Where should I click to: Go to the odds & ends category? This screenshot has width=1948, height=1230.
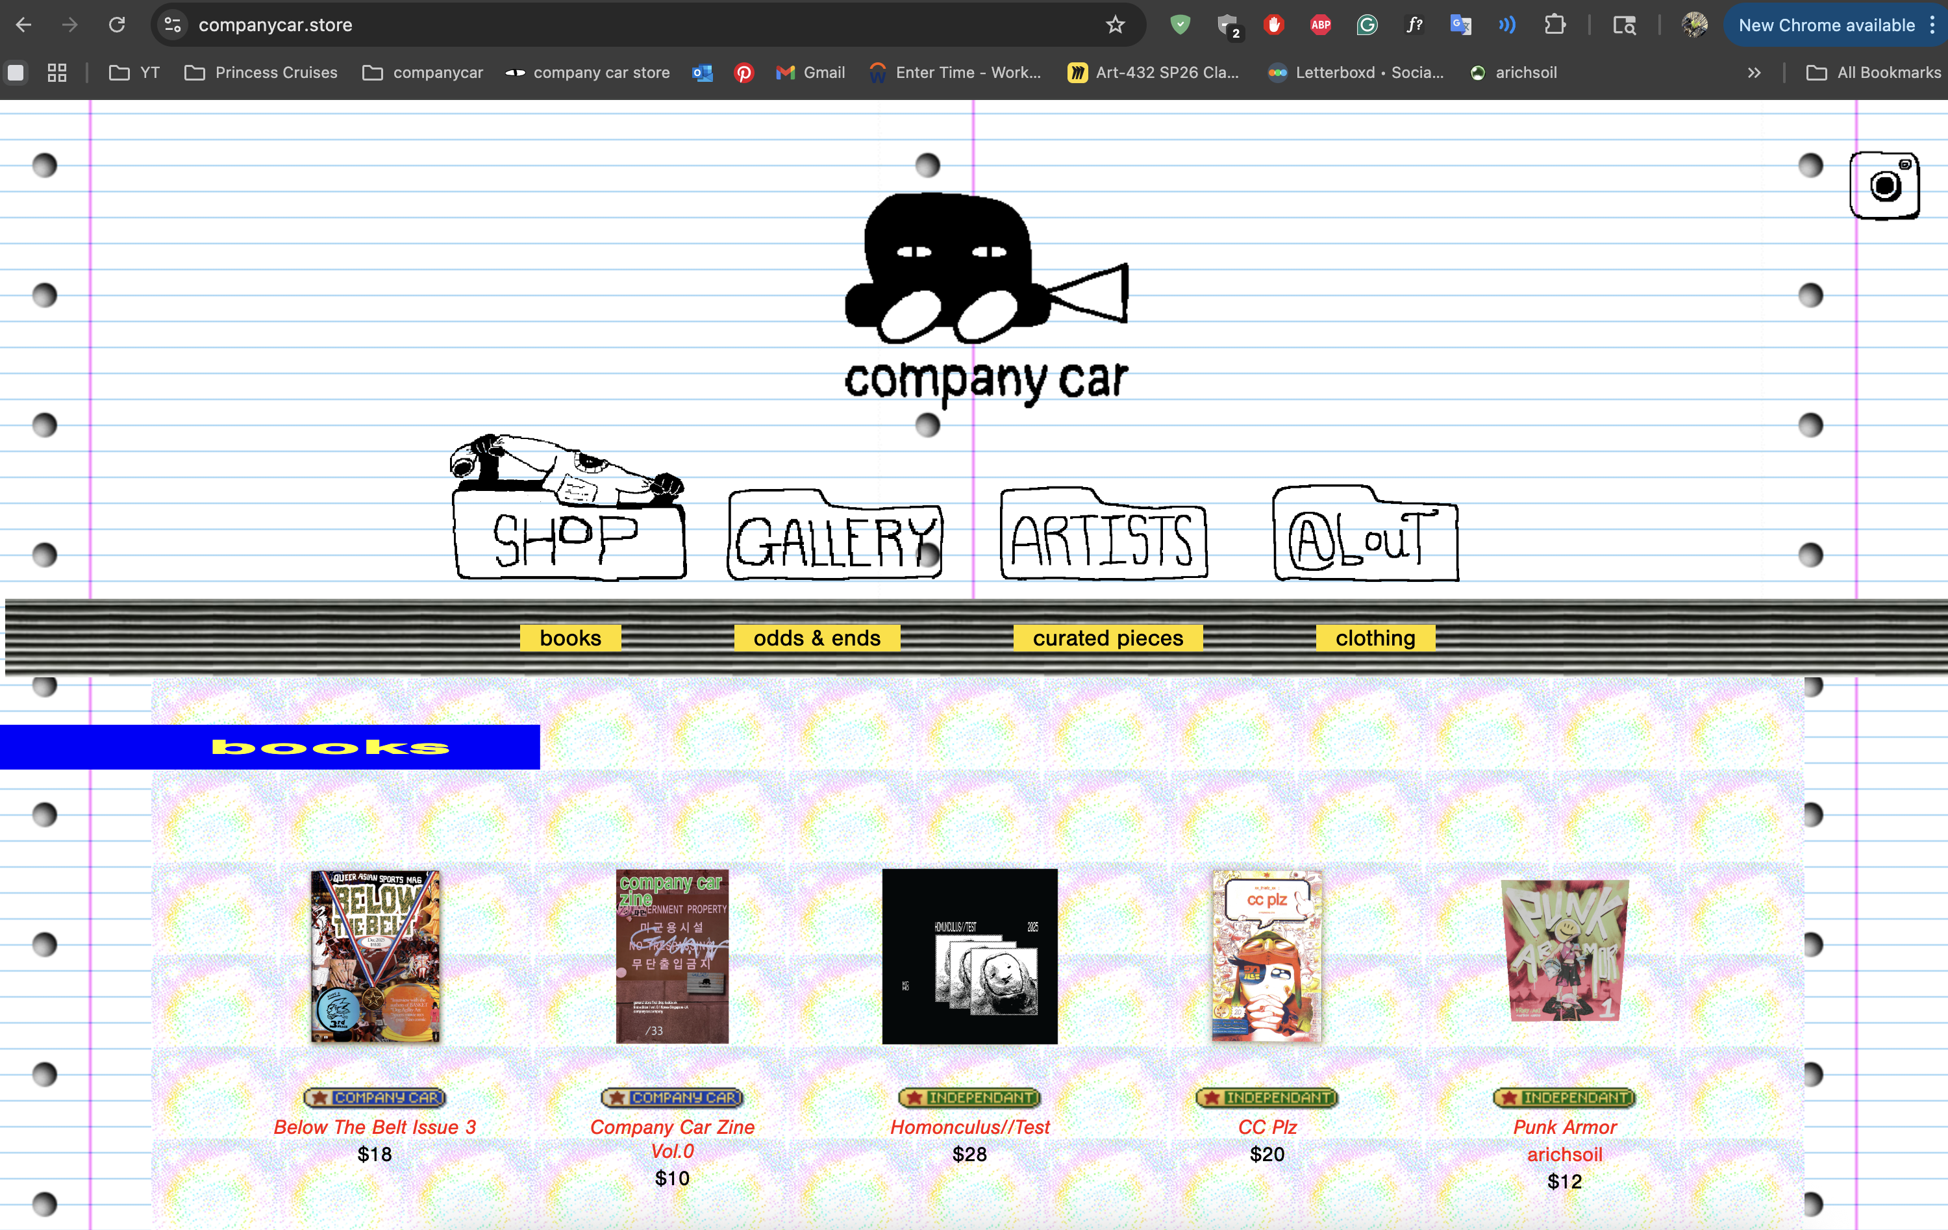point(816,638)
